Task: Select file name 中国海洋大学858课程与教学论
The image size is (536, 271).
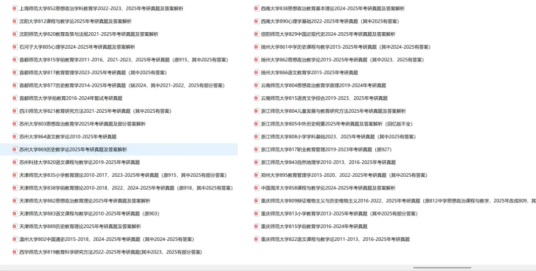Action: pos(328,188)
